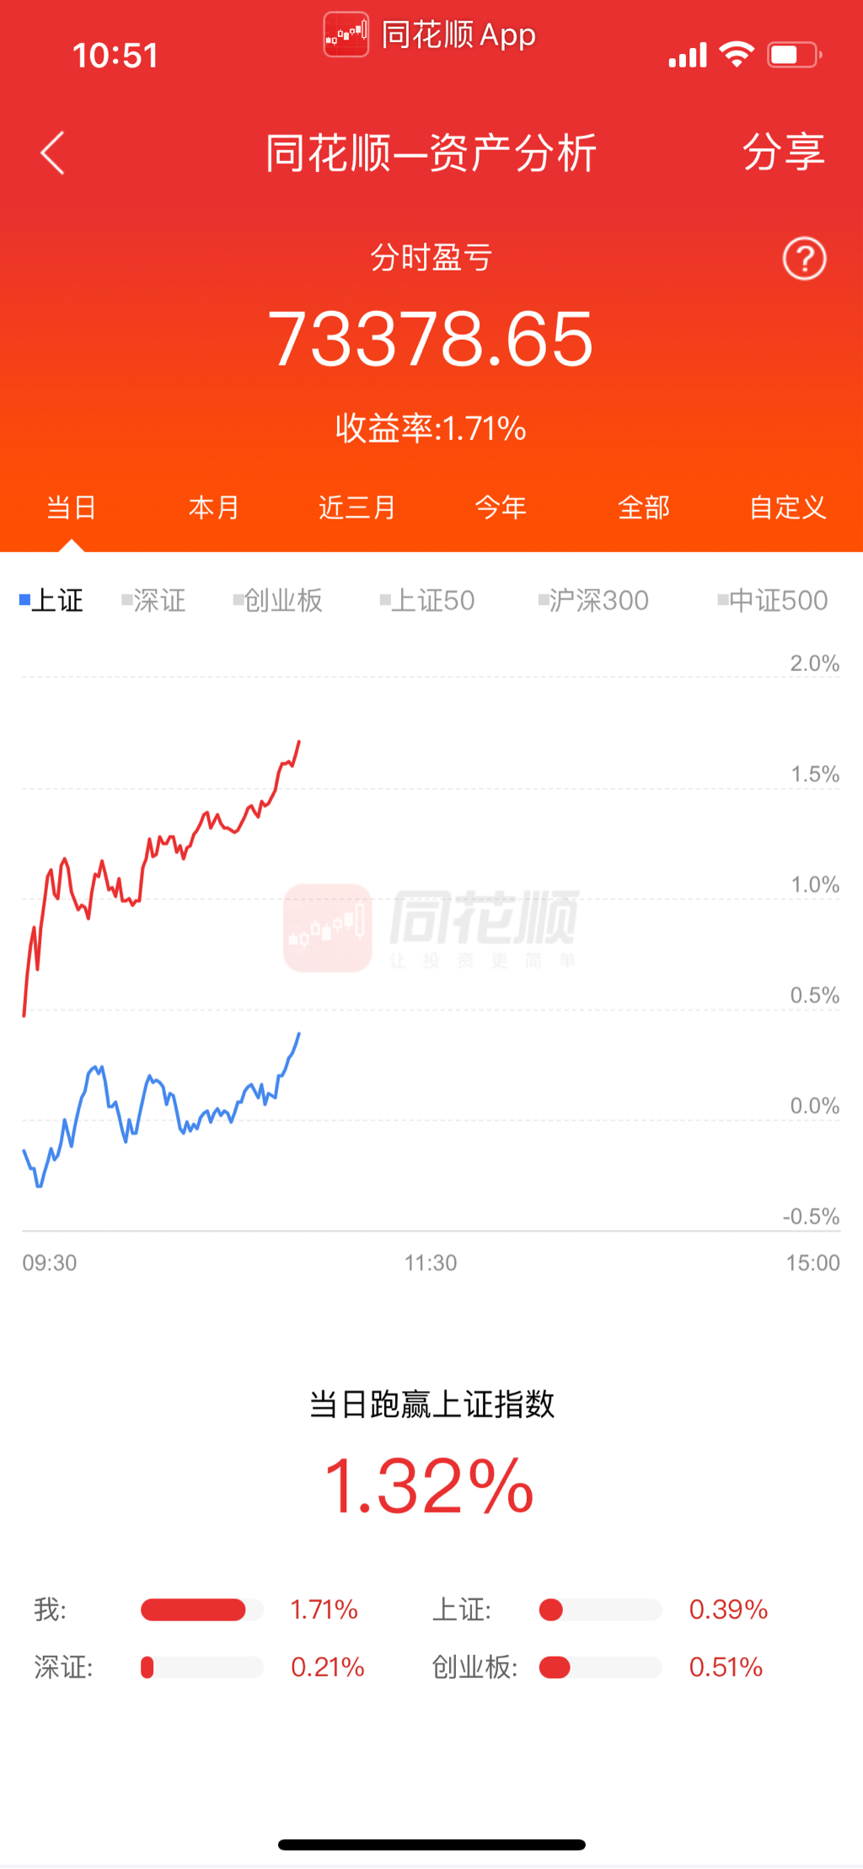Select the 深证 index comparison option
The width and height of the screenshot is (863, 1869).
[x=154, y=600]
